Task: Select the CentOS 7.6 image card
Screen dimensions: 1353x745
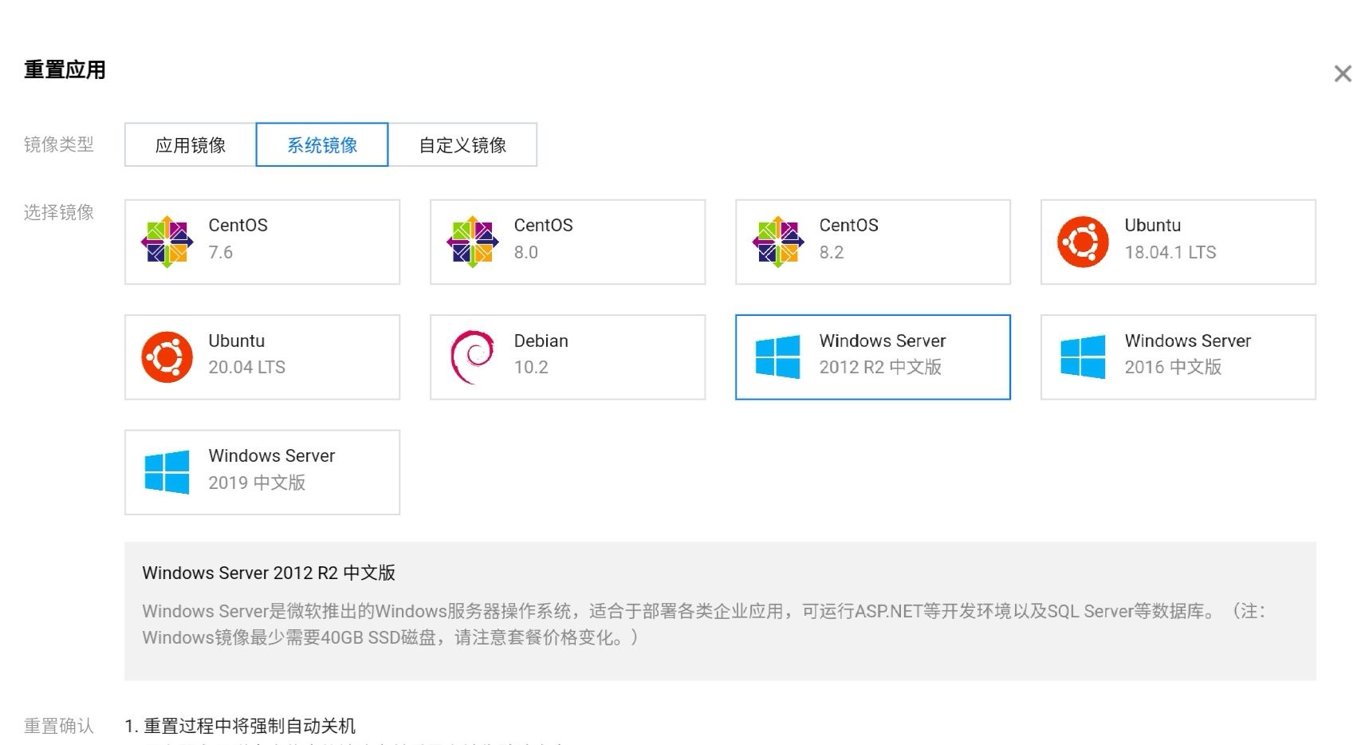Action: click(262, 241)
